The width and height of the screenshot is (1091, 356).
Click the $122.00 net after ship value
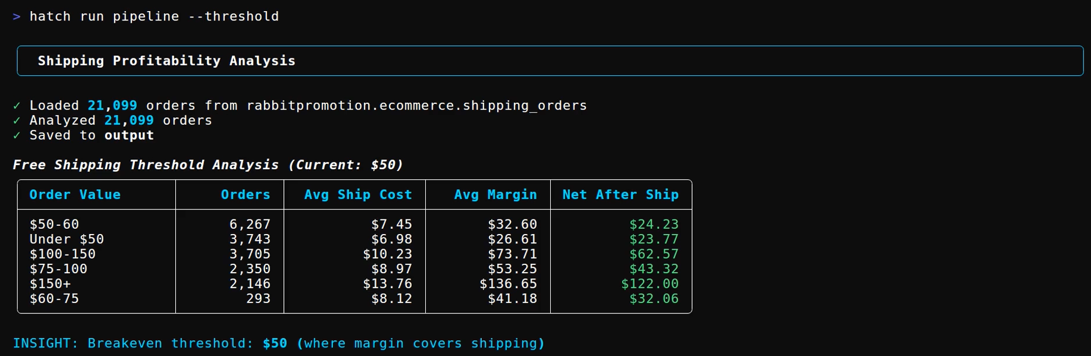coord(649,284)
